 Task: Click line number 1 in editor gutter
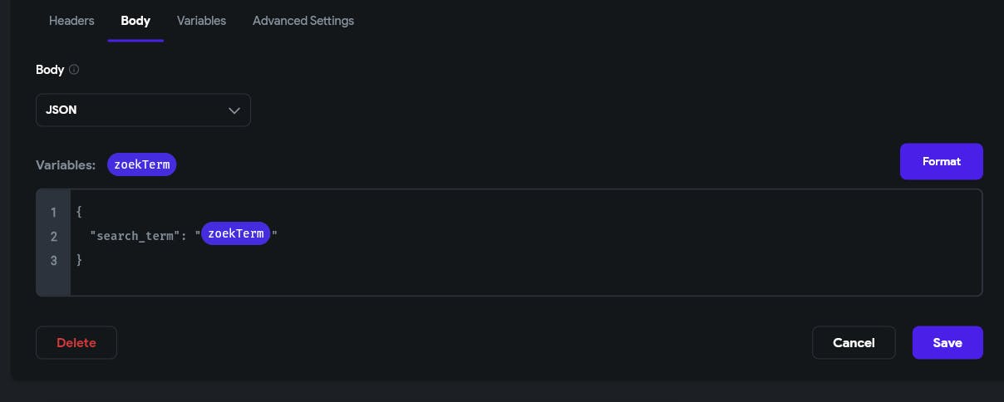pos(54,213)
